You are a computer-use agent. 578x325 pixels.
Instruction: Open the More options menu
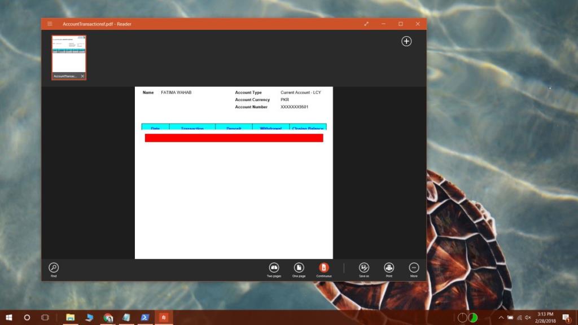414,269
